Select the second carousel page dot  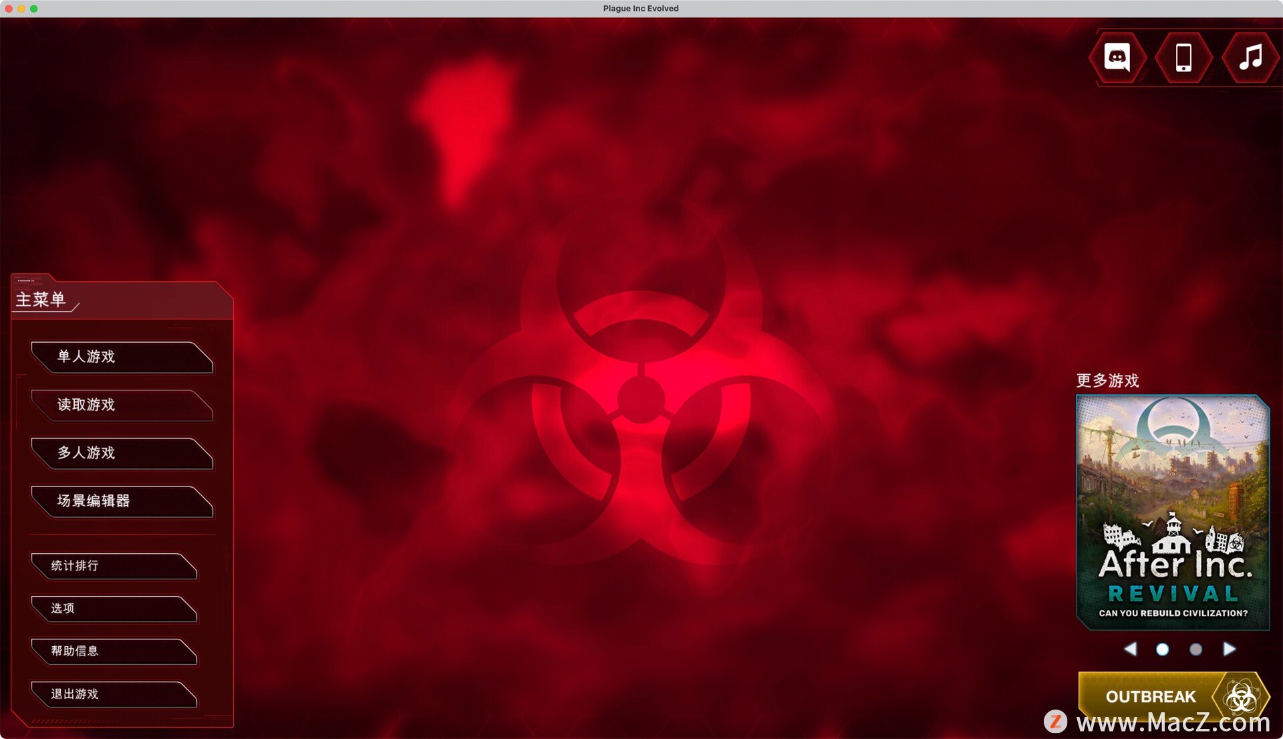coord(1195,649)
